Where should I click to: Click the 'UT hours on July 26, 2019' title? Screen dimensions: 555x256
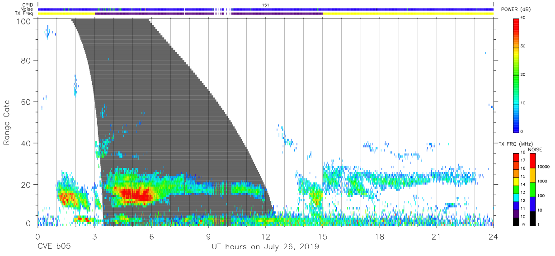coord(265,247)
